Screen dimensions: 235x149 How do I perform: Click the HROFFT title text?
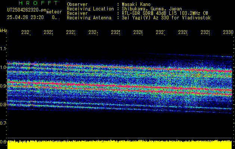pos(38,3)
